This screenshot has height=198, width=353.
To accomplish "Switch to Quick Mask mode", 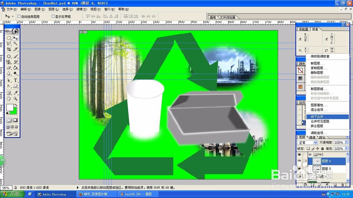I will click(15, 120).
